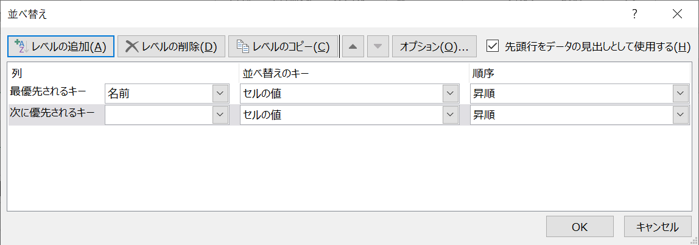
Task: Click the 順序 column header
Action: [x=580, y=73]
